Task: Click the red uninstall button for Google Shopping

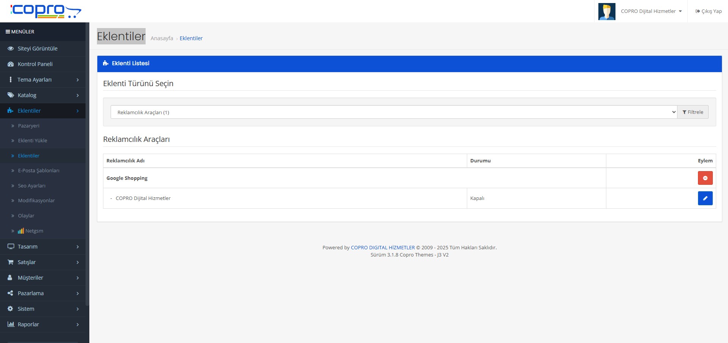Action: coord(705,178)
